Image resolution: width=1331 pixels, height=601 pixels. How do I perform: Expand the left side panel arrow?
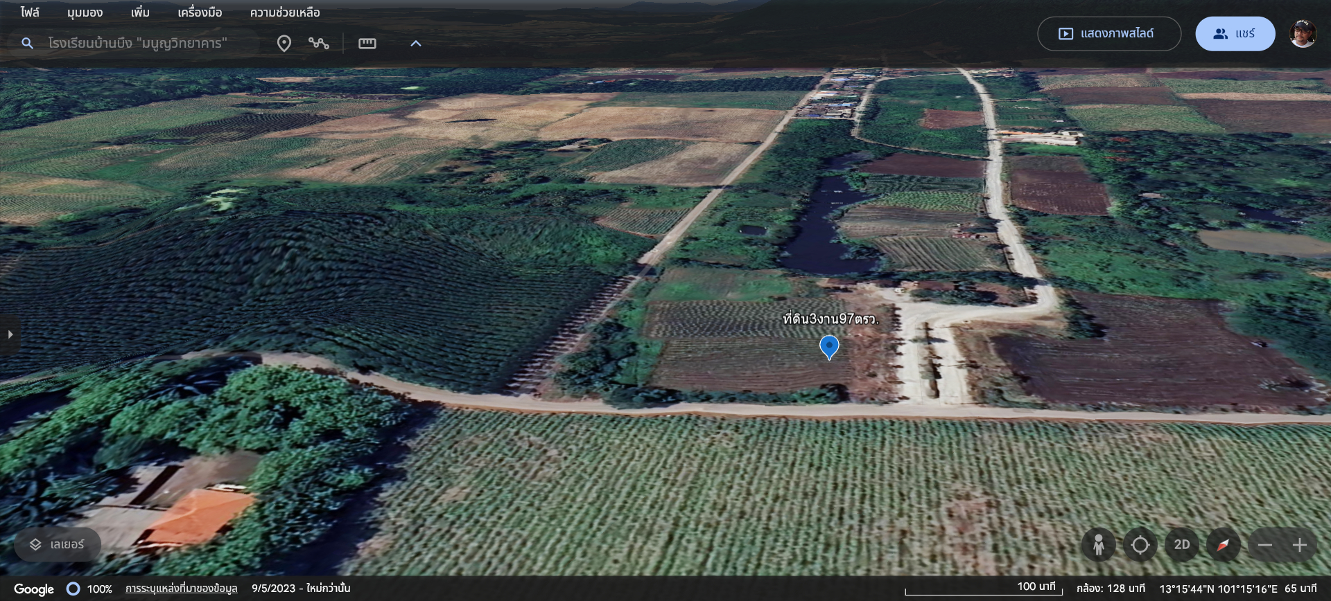tap(10, 334)
